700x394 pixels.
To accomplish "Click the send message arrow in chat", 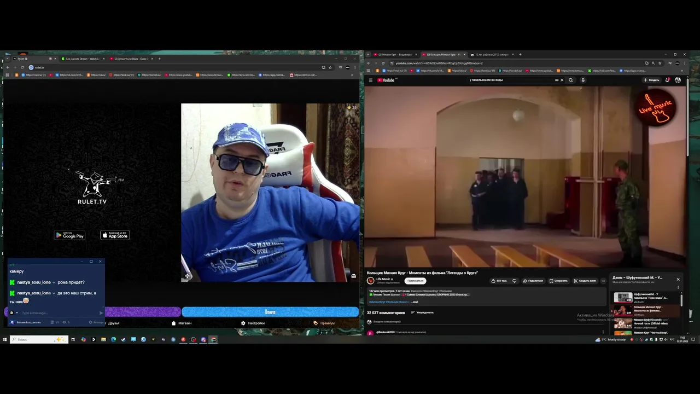I will (x=101, y=313).
